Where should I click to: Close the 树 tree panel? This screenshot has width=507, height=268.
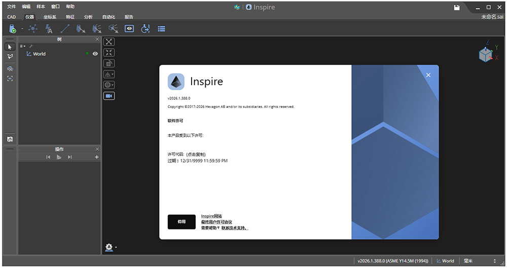click(97, 39)
